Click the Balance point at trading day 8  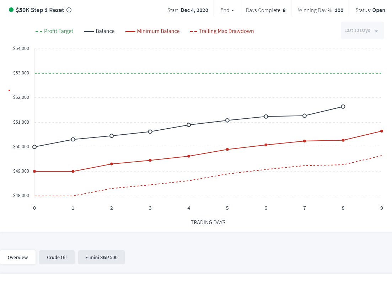pyautogui.click(x=343, y=106)
